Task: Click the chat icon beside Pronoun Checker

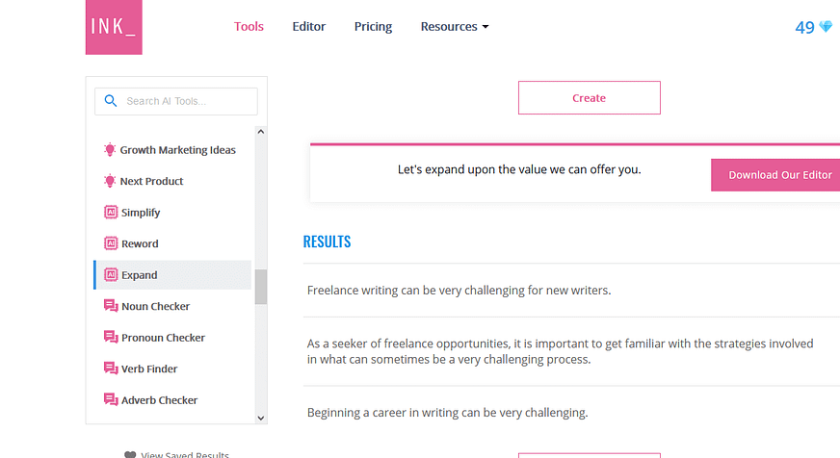Action: pyautogui.click(x=110, y=338)
